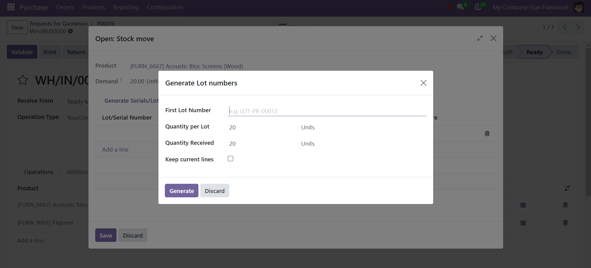The image size is (591, 268).
Task: Go to Requests for Quotation breadcrumb
Action: [59, 24]
